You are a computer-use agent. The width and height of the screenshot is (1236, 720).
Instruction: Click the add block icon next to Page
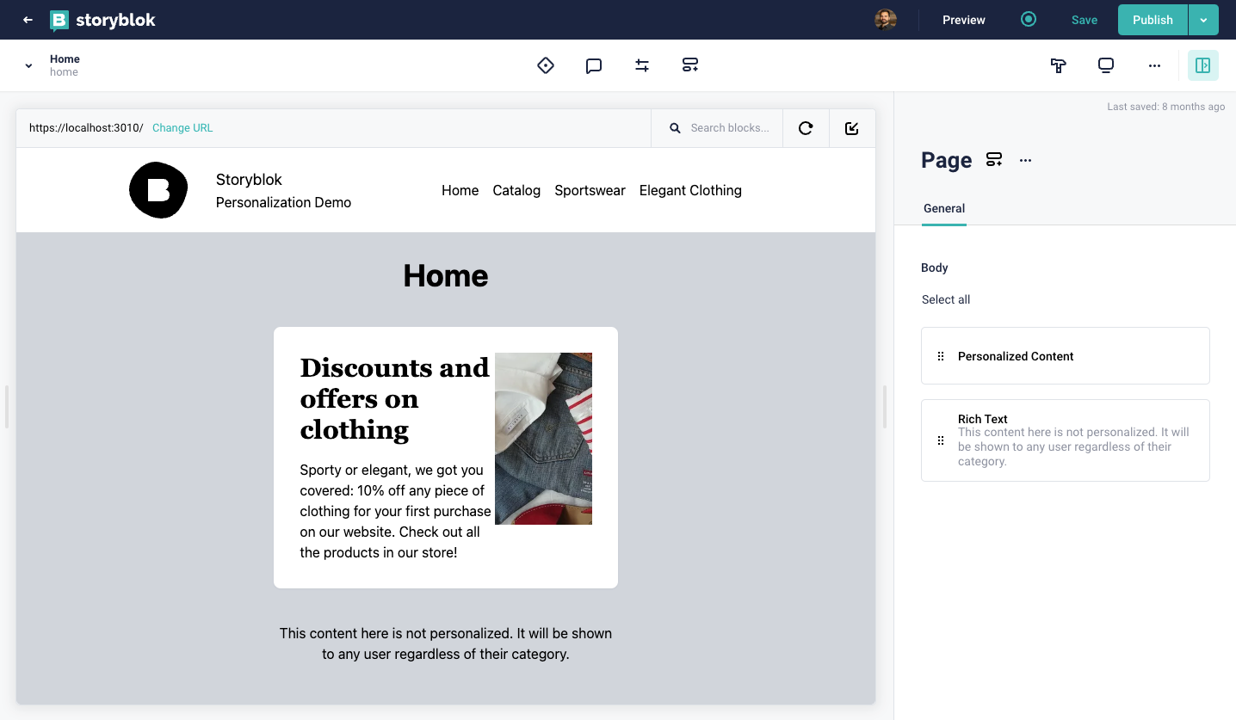[994, 159]
